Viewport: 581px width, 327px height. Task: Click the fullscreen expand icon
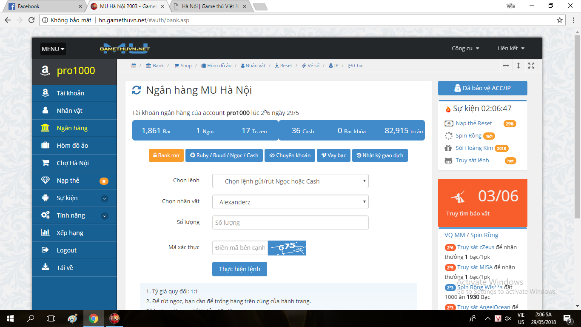pyautogui.click(x=531, y=66)
